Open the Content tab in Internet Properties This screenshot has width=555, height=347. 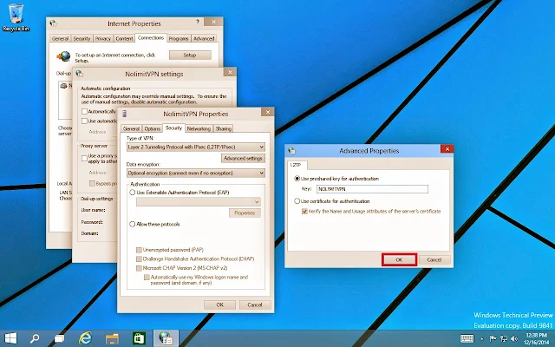coord(124,38)
